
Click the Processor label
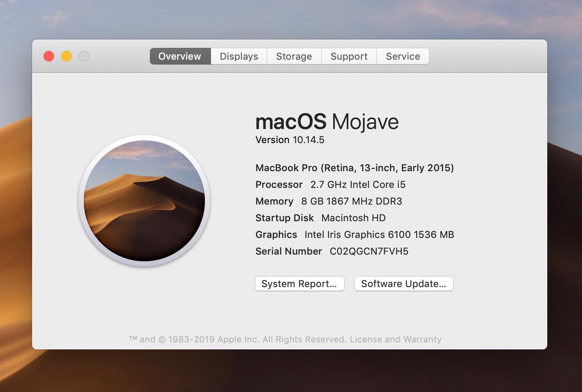279,185
